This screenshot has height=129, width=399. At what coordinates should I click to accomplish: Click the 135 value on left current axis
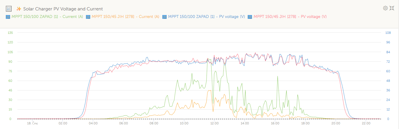(10, 33)
